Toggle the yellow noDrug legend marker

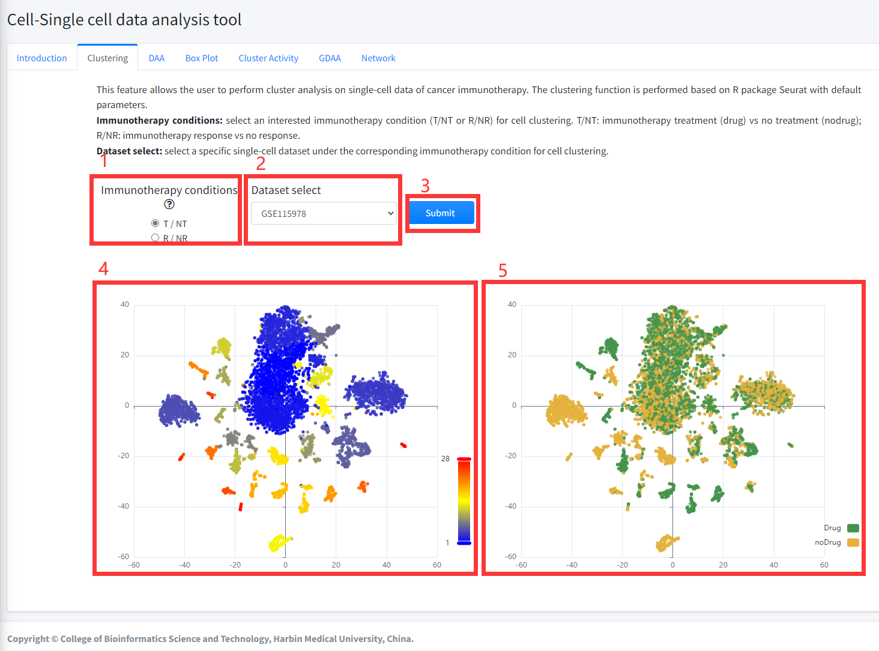click(853, 542)
